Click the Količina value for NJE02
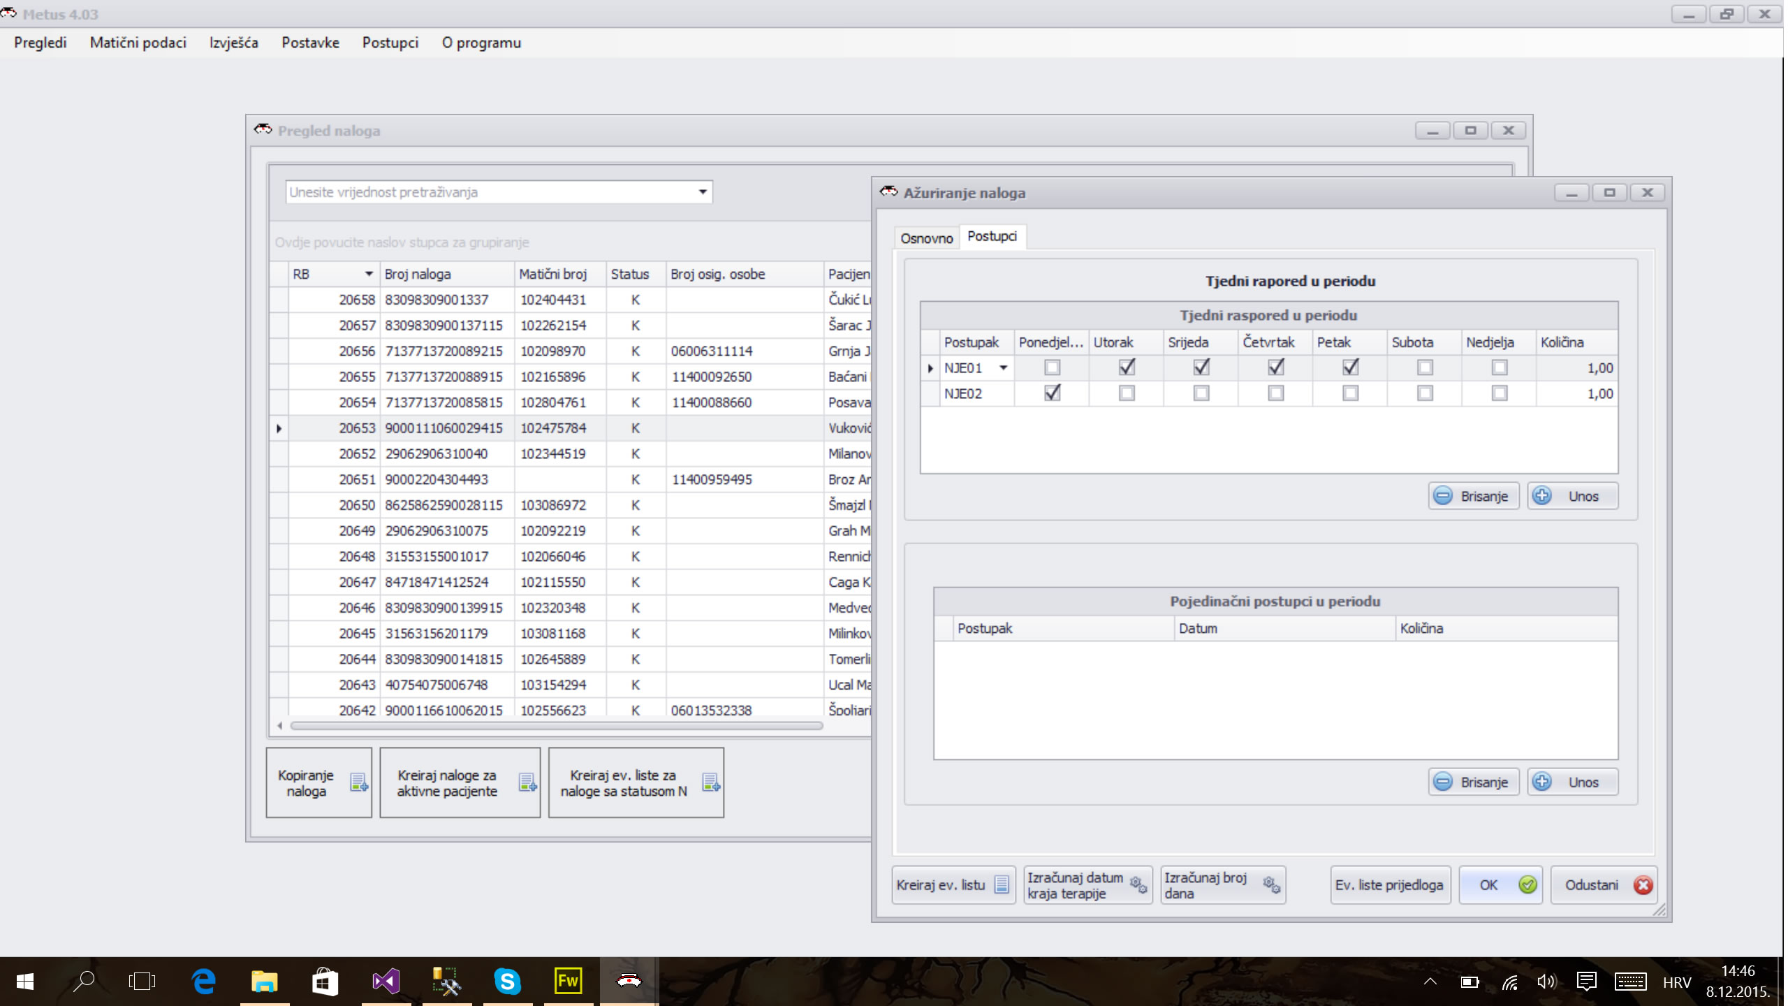Screen dimensions: 1788x1006 [x=1577, y=393]
